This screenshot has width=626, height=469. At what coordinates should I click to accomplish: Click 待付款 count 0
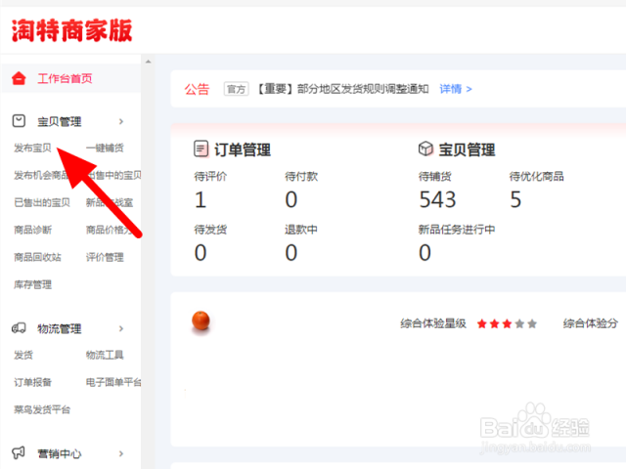[x=291, y=199]
